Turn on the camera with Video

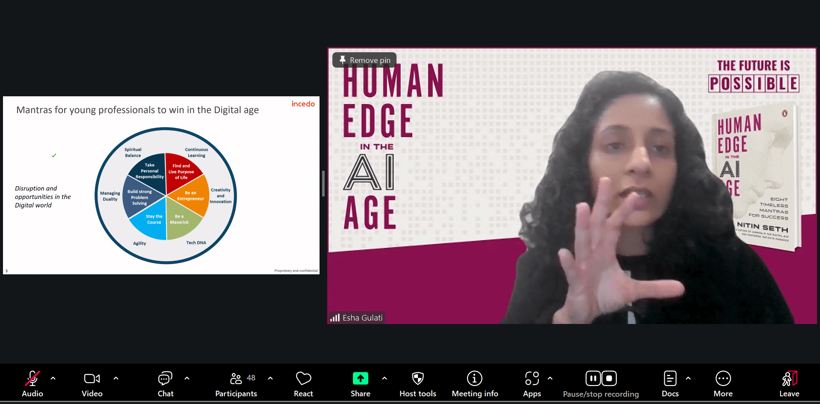pyautogui.click(x=92, y=379)
